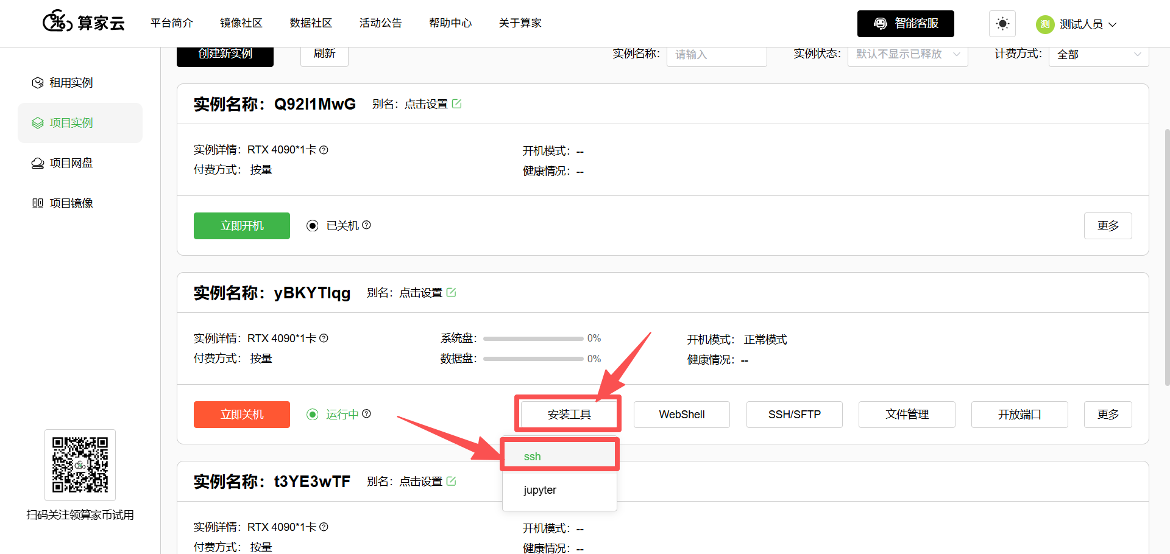
Task: Click the headset icon in 智能客服 button
Action: [x=881, y=24]
